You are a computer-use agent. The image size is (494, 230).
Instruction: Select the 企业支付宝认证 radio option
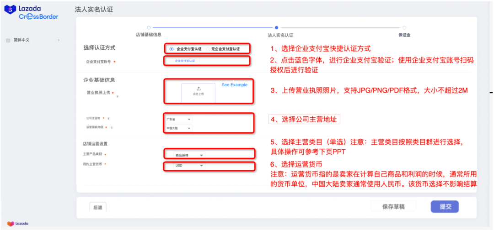pos(172,49)
